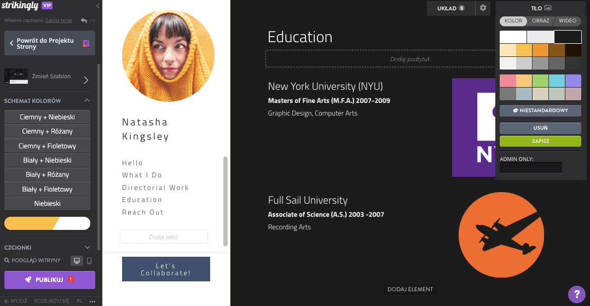The image size is (590, 306).
Task: Click USUŃ to remove background
Action: 540,128
